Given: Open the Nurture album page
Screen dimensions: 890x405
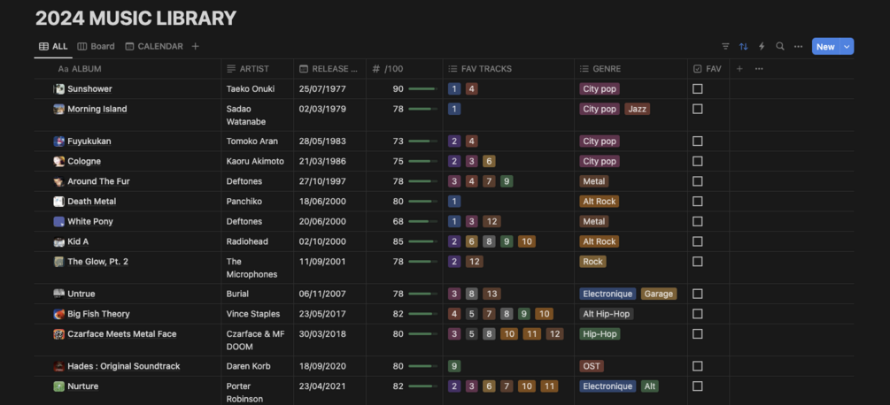Looking at the screenshot, I should (83, 386).
